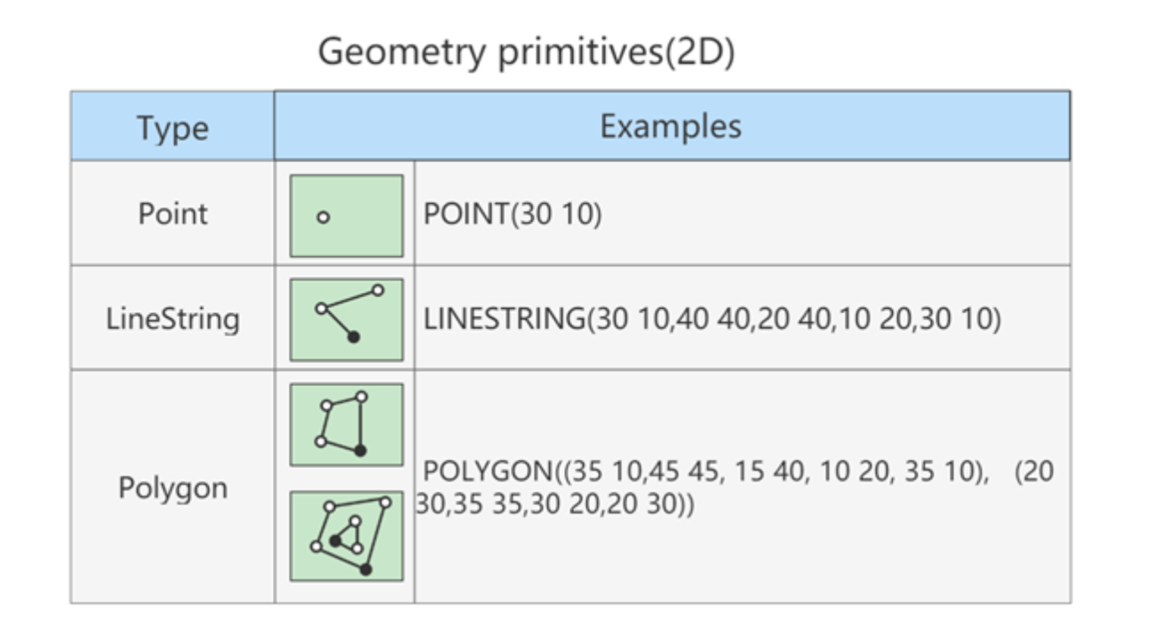Viewport: 1155px width, 618px height.
Task: Select the LineString type cell
Action: point(173,319)
